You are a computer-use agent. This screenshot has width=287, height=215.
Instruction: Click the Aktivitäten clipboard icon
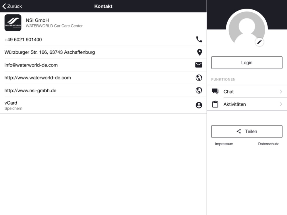point(215,104)
